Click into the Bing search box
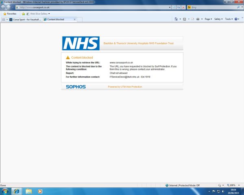Screen dimensions: 244x195 [211, 7]
